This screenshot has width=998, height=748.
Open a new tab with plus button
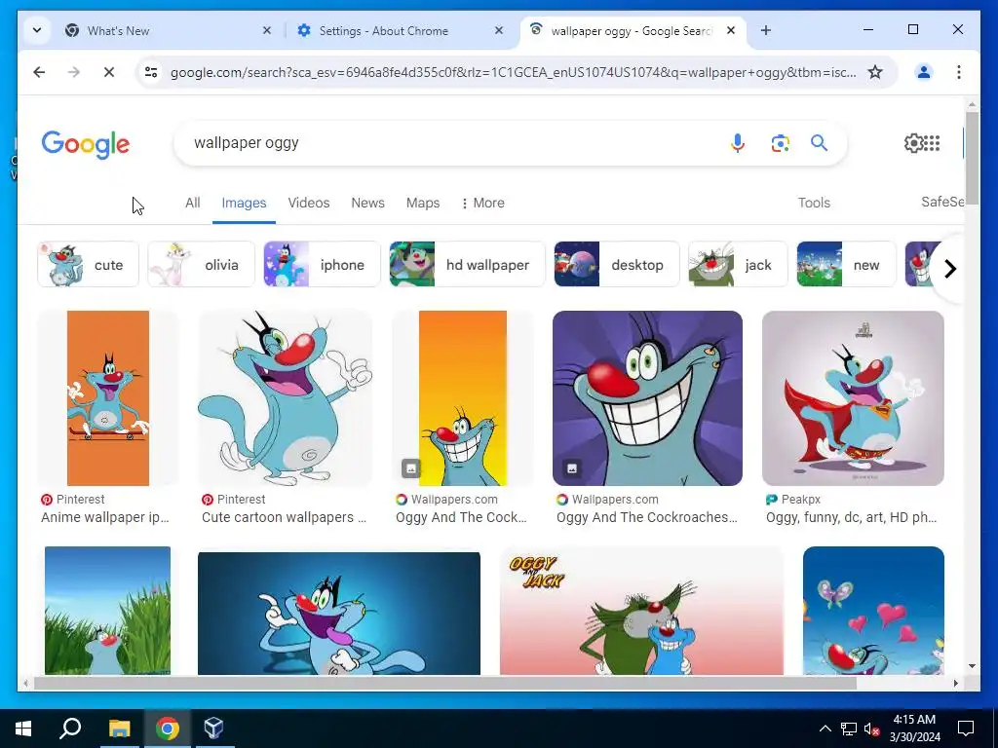tap(766, 30)
